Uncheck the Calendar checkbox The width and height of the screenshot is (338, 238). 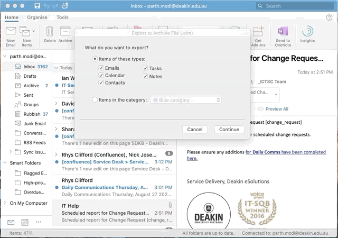click(x=101, y=75)
